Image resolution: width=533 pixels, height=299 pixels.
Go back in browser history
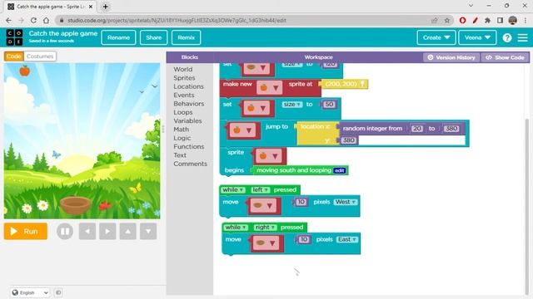(x=8, y=20)
